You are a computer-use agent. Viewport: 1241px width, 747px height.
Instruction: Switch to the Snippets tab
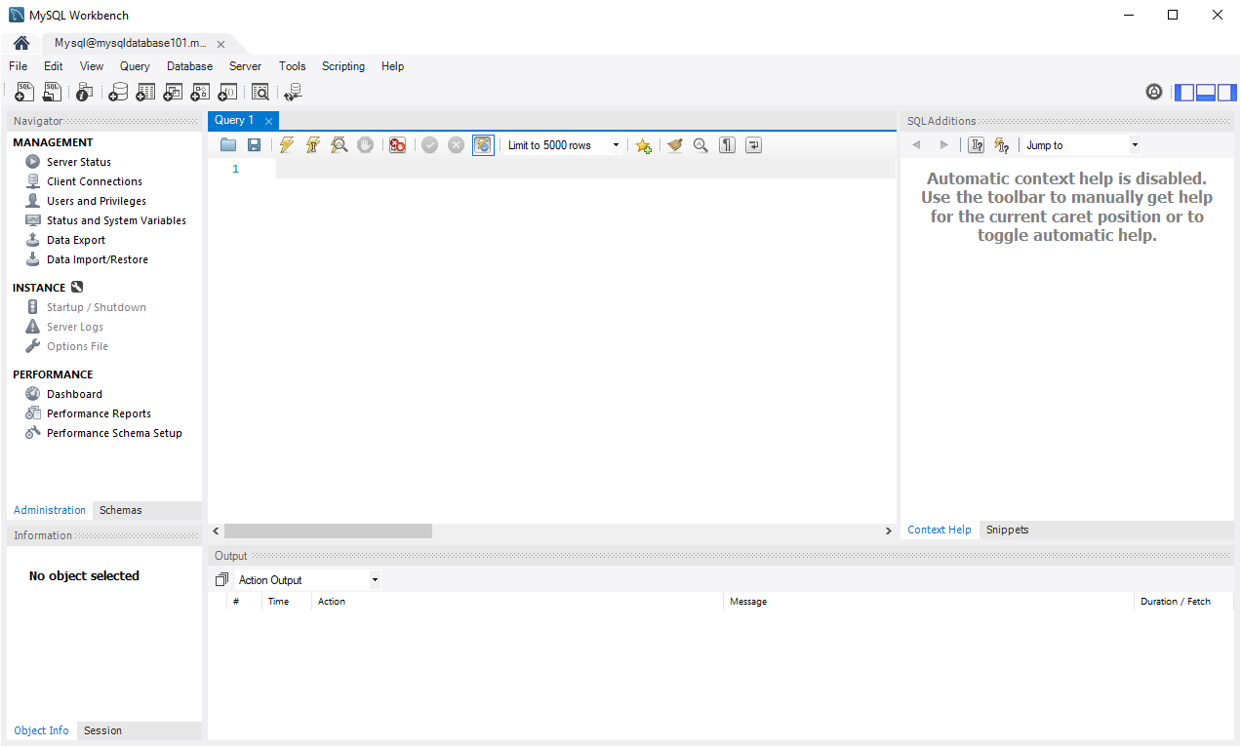[1007, 530]
